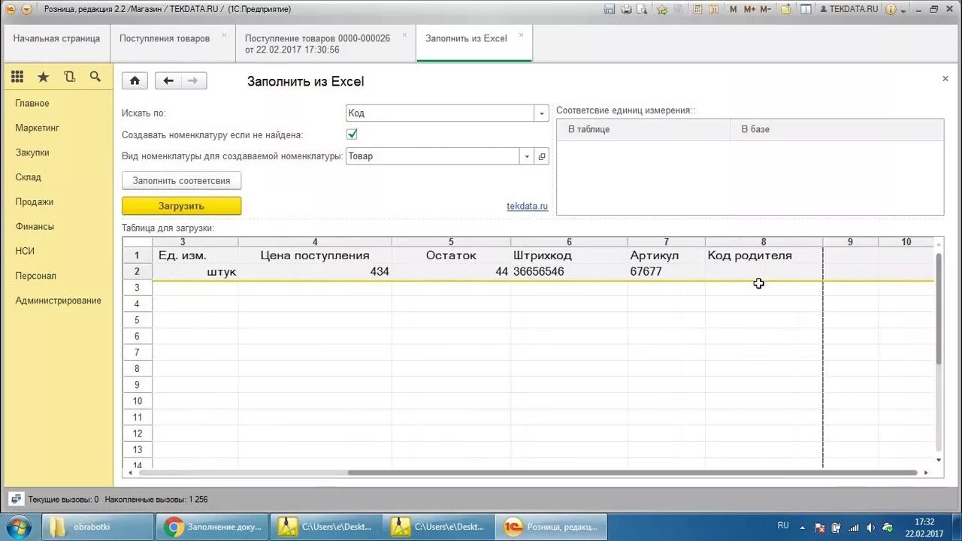Open the Маркетинг section
962x541 pixels.
(38, 128)
